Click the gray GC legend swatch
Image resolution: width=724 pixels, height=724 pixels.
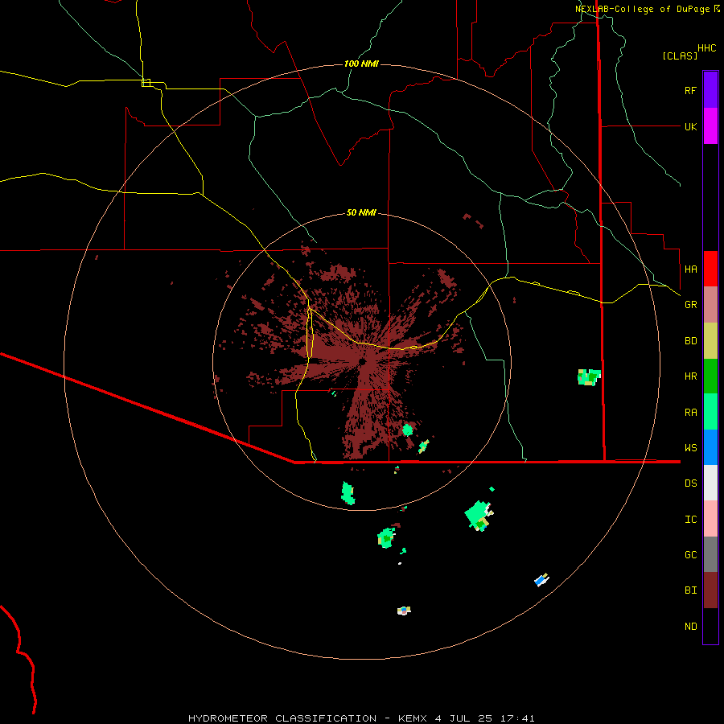710,554
